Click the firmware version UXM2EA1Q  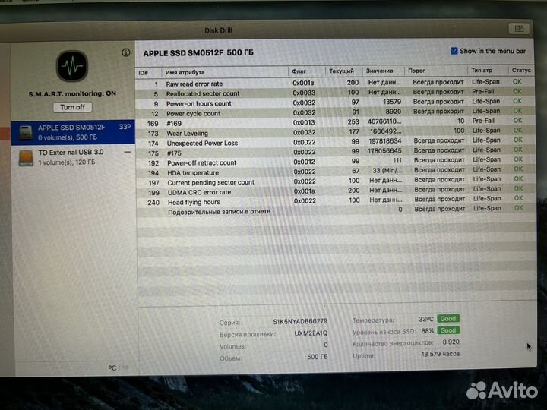click(x=311, y=333)
